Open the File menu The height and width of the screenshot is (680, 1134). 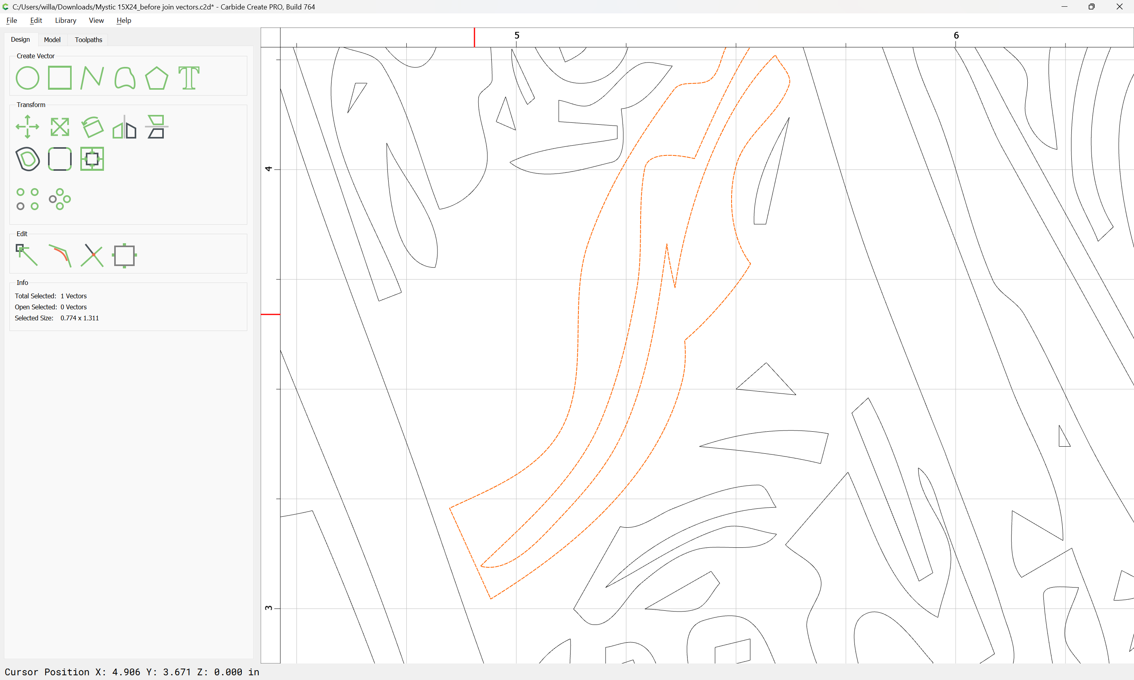pos(11,20)
